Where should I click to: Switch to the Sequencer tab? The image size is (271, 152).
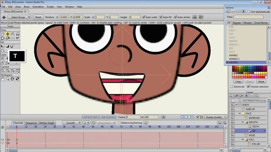tap(31, 123)
